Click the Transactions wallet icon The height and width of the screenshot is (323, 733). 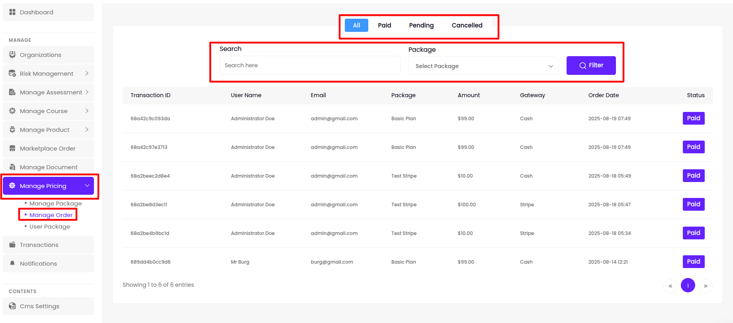click(x=12, y=245)
